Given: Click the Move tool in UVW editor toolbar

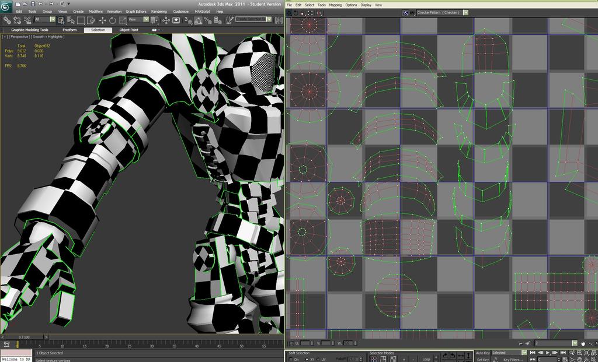Looking at the screenshot, I should coord(288,13).
